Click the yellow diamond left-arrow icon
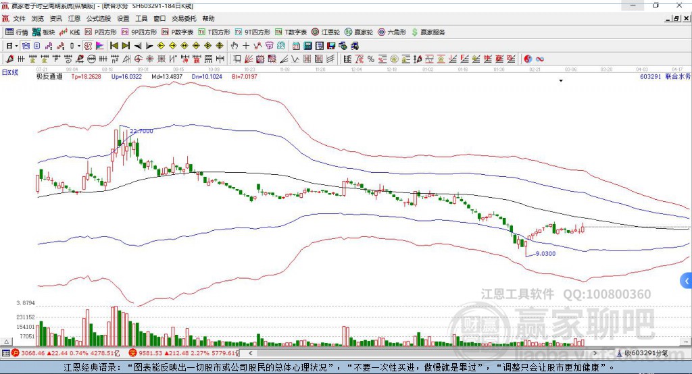This screenshot has height=374, width=692. pos(161,46)
